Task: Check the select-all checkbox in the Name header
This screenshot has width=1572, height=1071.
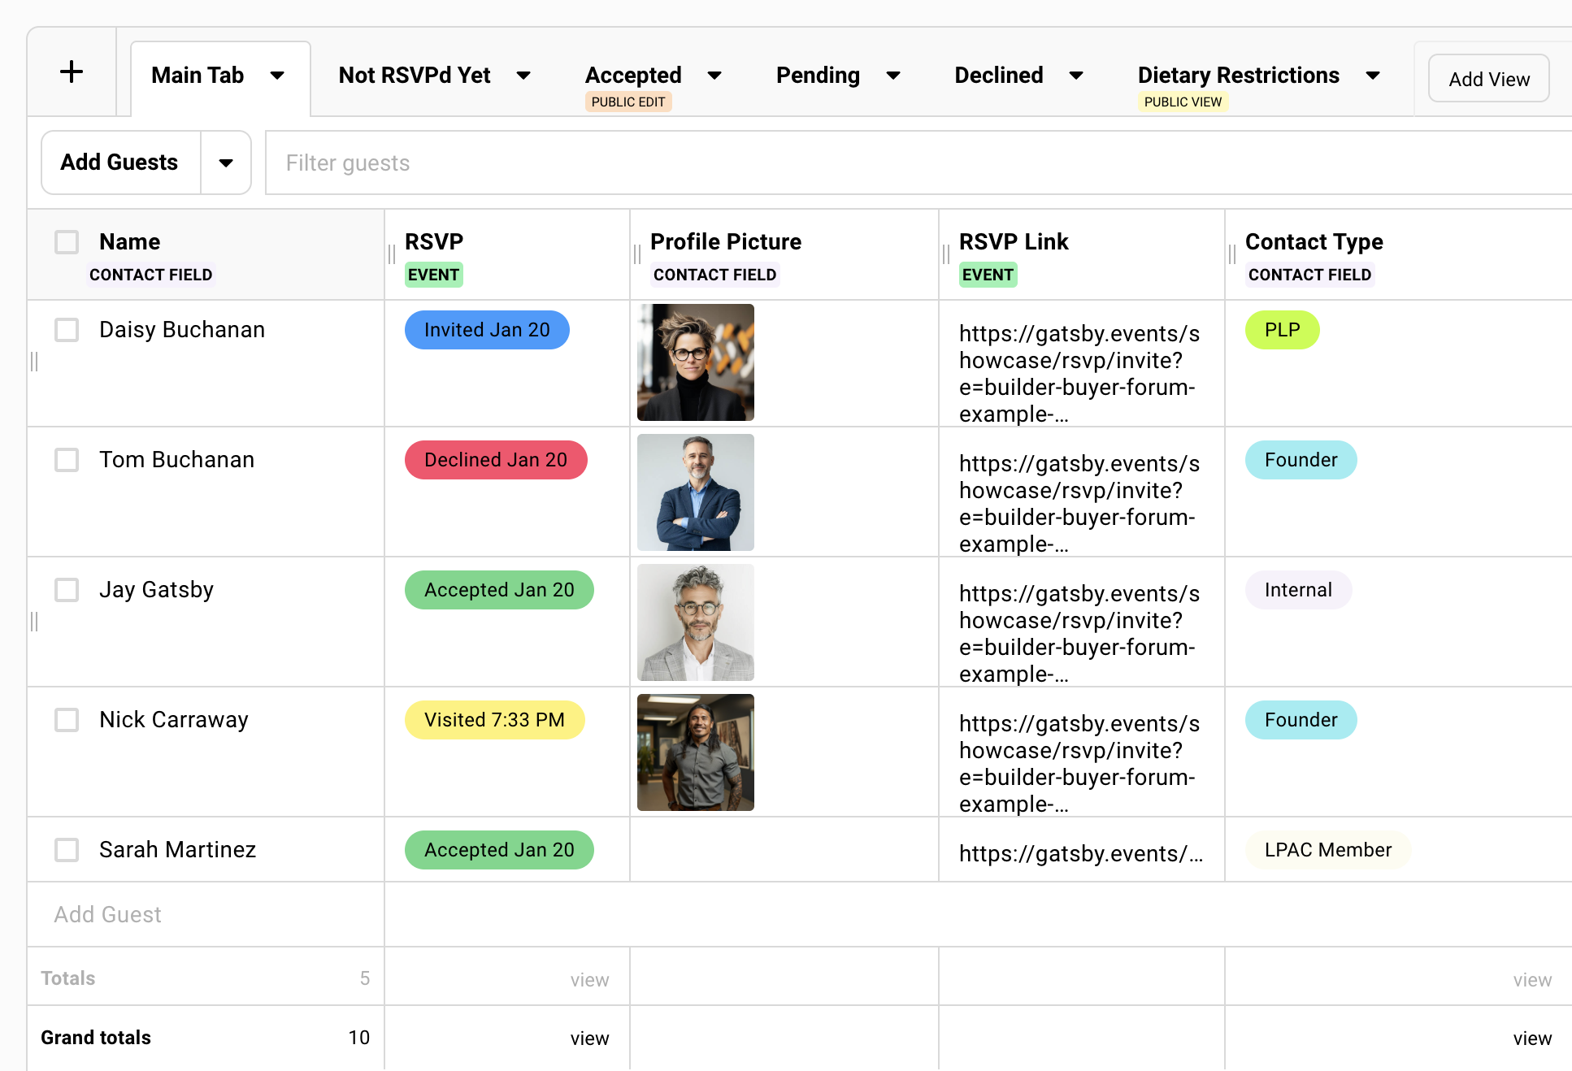Action: [x=66, y=241]
